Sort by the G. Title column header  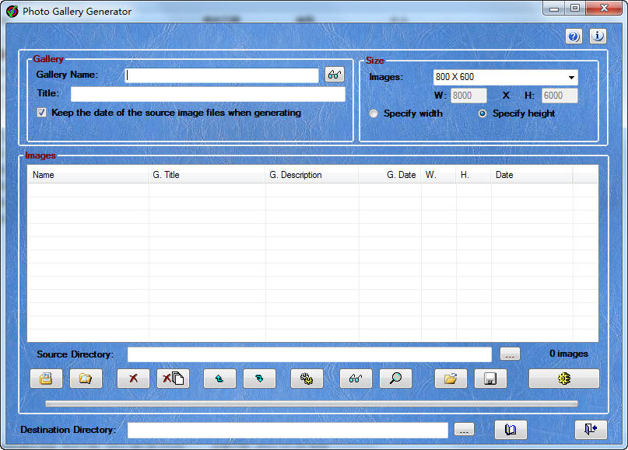pos(207,175)
